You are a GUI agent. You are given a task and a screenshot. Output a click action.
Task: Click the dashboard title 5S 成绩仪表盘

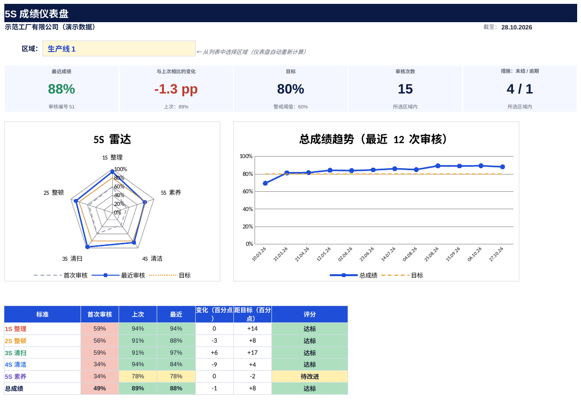point(37,14)
